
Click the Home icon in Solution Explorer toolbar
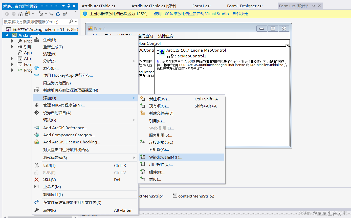coord(20,14)
